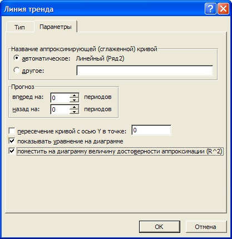This screenshot has height=239, width=232.
Task: Click the Y-intercept value field
Action: [151, 130]
